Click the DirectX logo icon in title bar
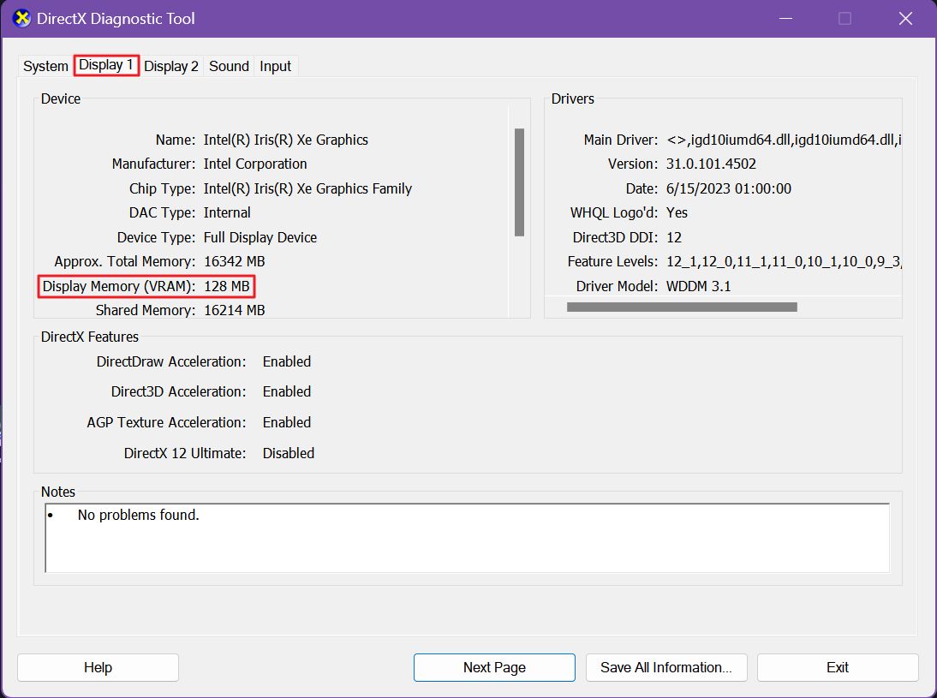Viewport: 937px width, 698px height. (21, 19)
